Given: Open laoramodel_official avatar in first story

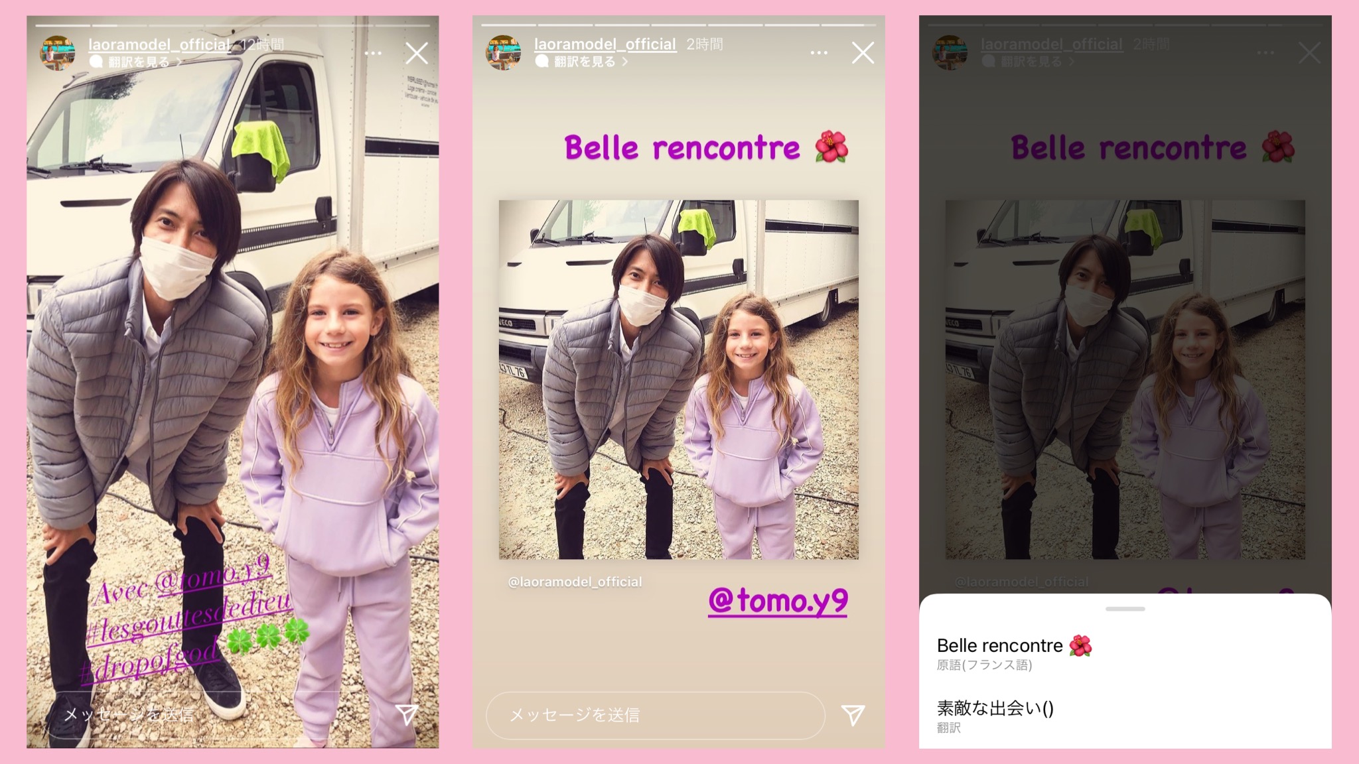Looking at the screenshot, I should [x=57, y=52].
